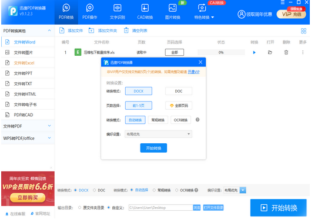Open the PDF操作 toolbar icon
This screenshot has width=311, height=219.
(x=89, y=12)
